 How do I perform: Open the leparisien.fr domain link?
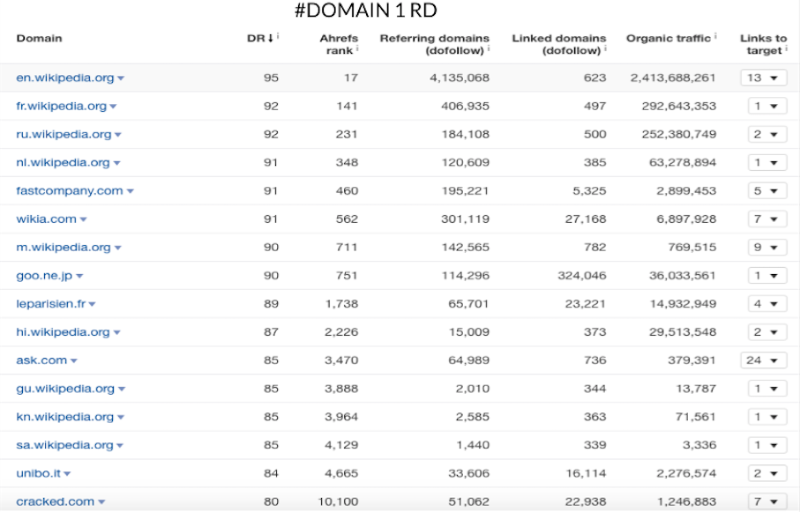coord(50,304)
